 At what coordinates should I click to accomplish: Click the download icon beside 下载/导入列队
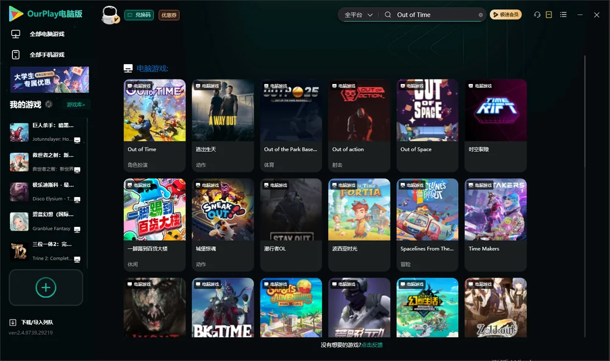pos(13,322)
